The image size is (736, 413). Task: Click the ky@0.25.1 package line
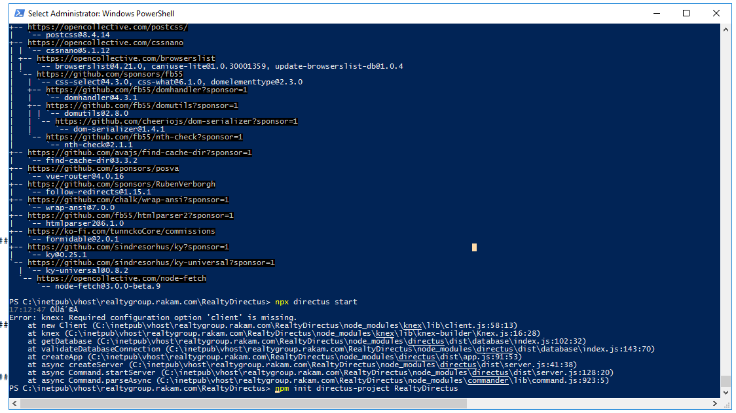tap(66, 255)
